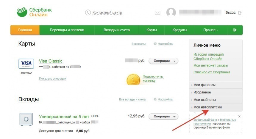
Task: Click the user profile avatar
Action: (171, 12)
